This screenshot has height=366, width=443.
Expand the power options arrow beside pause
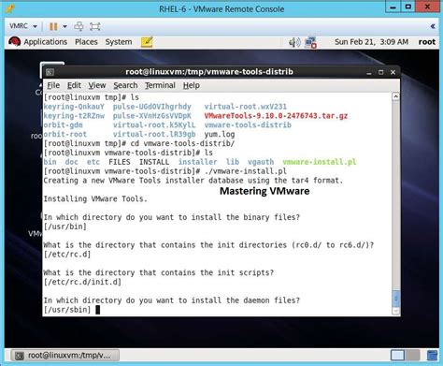click(x=64, y=26)
